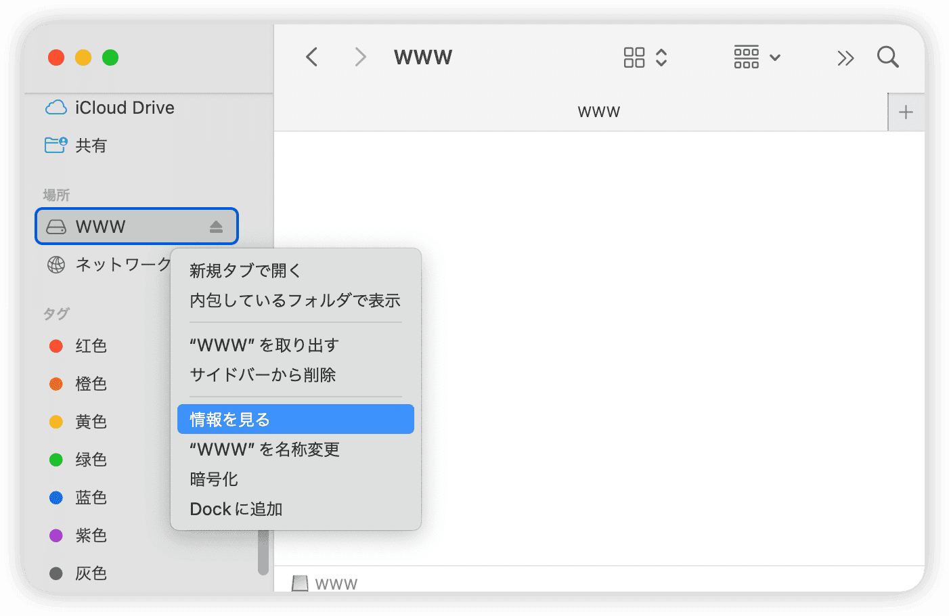Click WWW in the bottom path bar
The width and height of the screenshot is (949, 616).
(x=336, y=584)
